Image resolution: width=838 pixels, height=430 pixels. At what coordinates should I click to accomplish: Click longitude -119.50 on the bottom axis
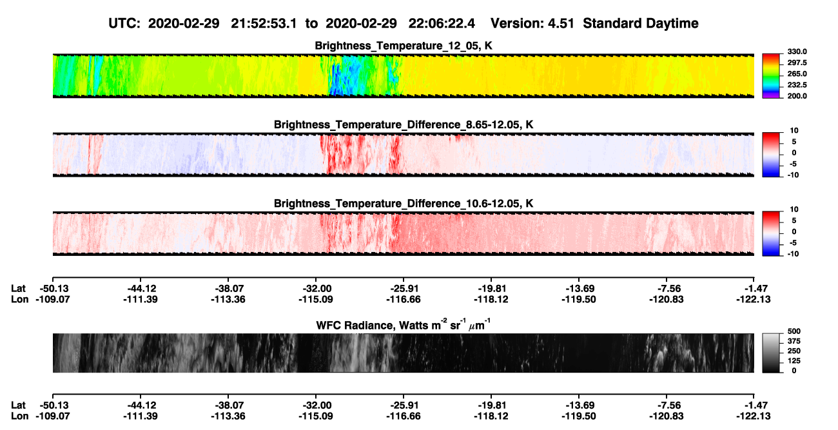pyautogui.click(x=579, y=416)
